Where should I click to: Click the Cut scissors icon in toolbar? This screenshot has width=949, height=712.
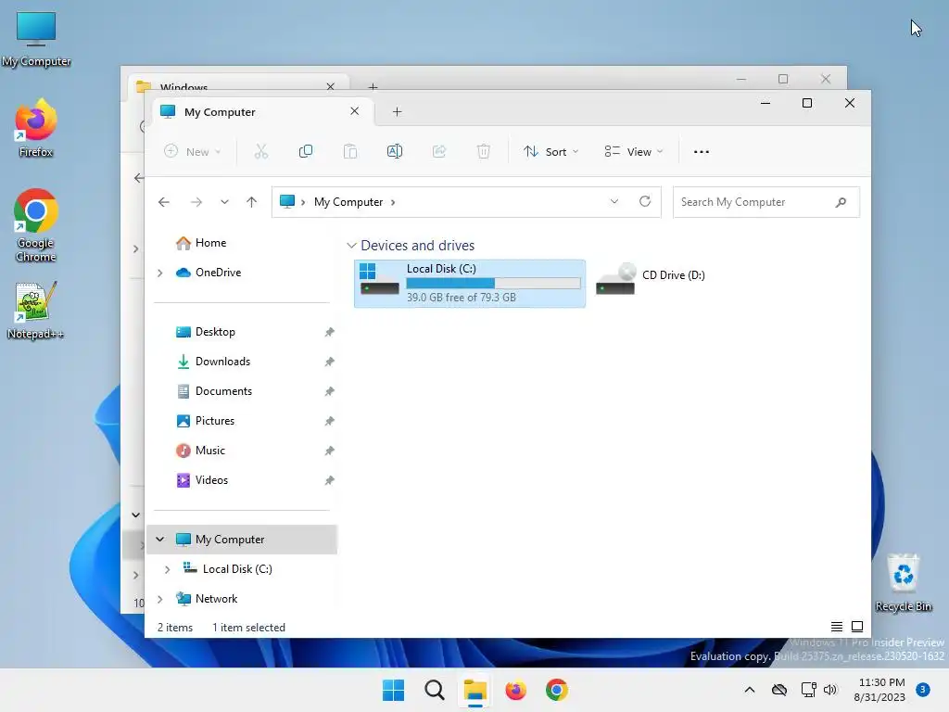coord(260,151)
